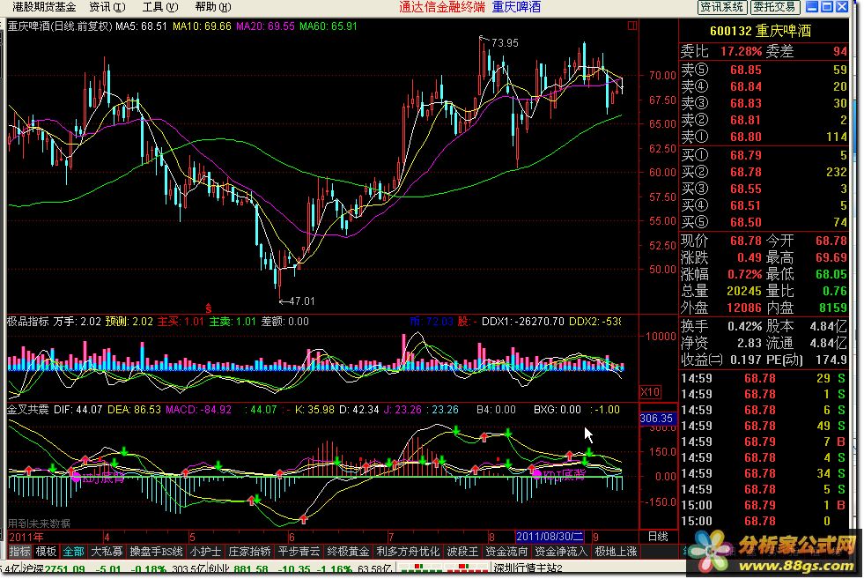
Task: Select the 小护士 indicator tab
Action: click(x=205, y=552)
